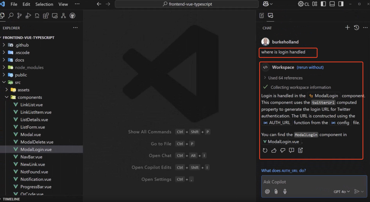Toggle the secondary side bar layout button
Screen dimensions: 370x202
[x=341, y=4]
